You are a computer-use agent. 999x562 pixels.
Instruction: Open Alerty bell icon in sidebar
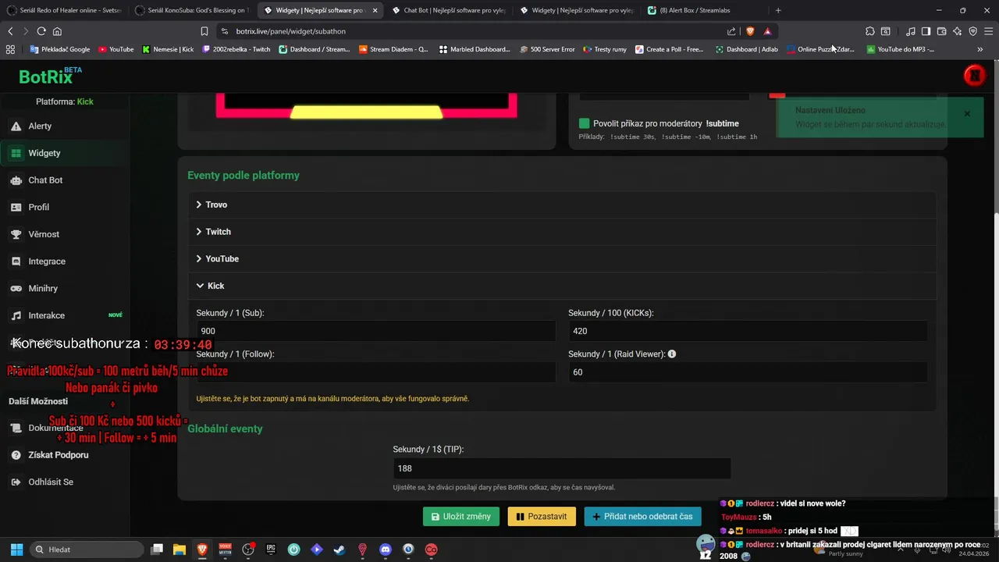click(x=16, y=126)
